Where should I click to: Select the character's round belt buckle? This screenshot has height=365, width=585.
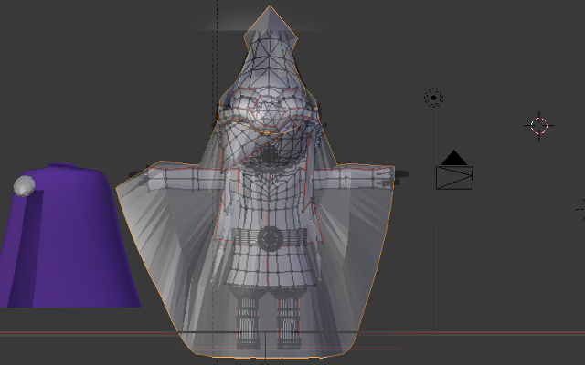coord(270,238)
